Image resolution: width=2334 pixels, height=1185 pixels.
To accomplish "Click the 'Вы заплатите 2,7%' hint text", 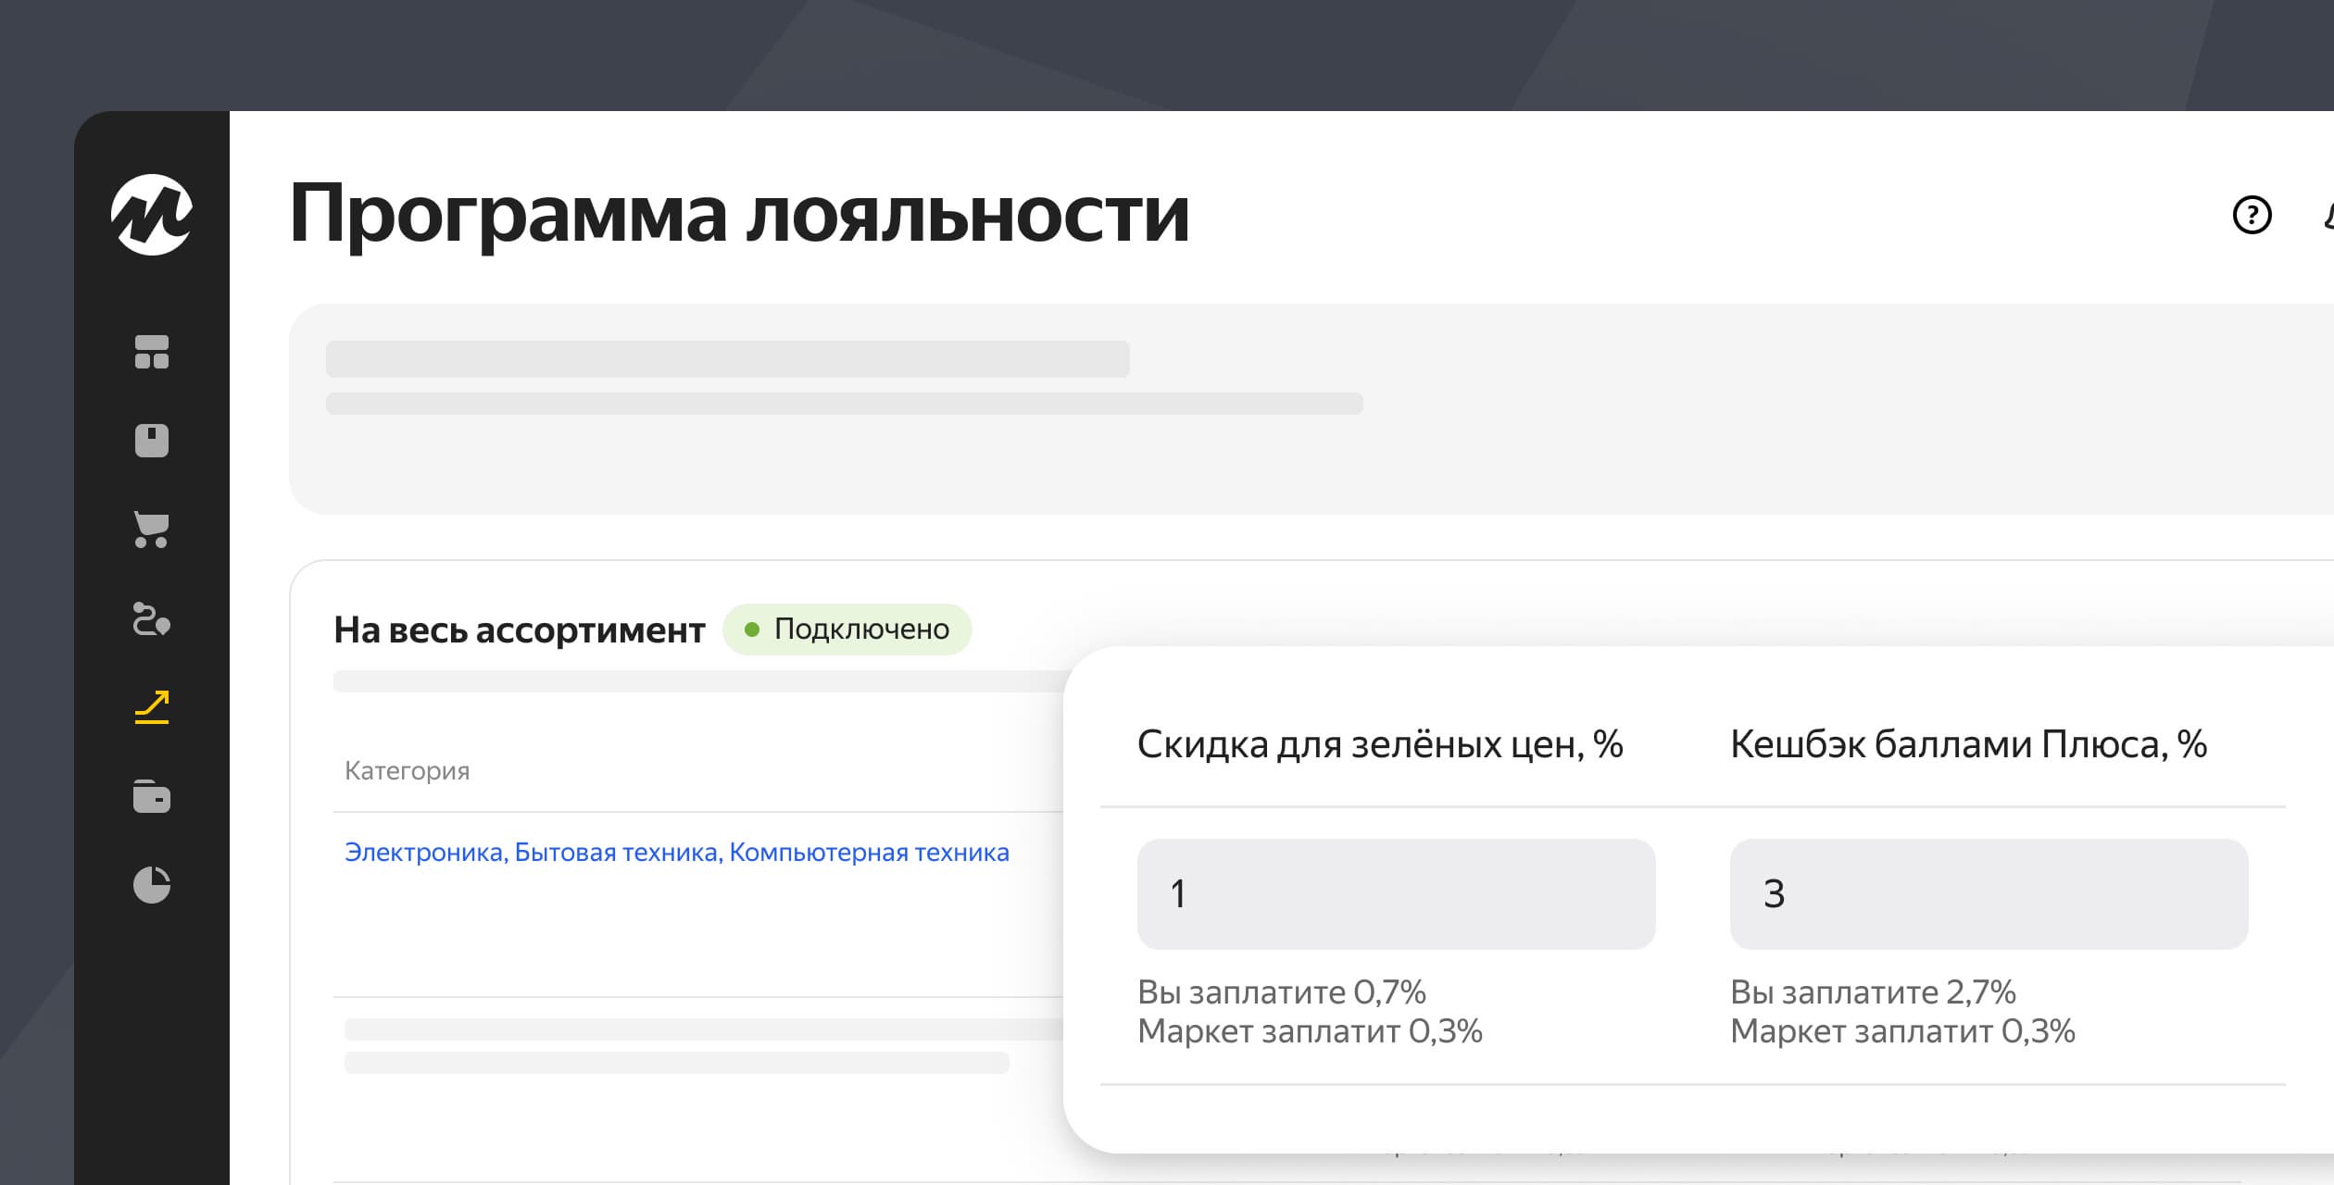I will tap(1873, 992).
